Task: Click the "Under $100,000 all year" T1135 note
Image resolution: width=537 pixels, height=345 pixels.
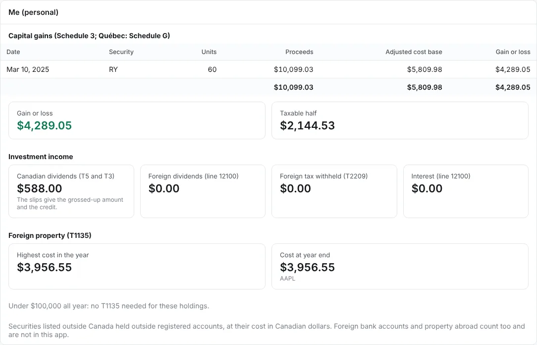Action: point(109,306)
